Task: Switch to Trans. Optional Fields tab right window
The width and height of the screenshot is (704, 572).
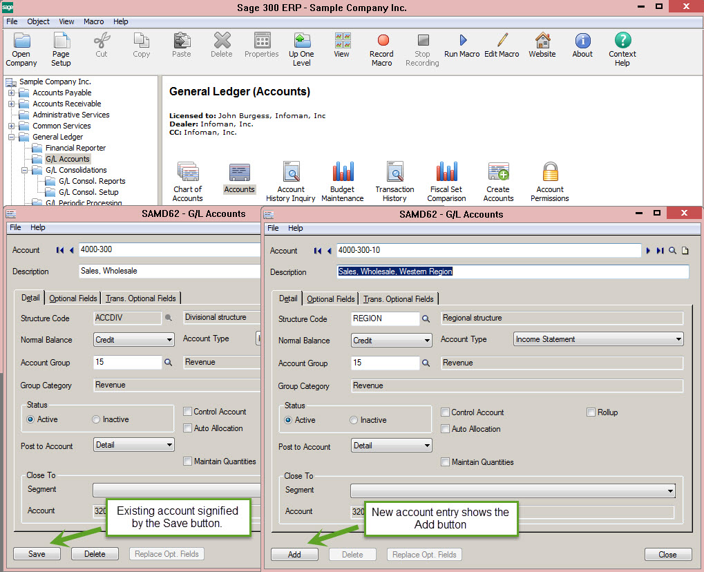Action: [399, 299]
